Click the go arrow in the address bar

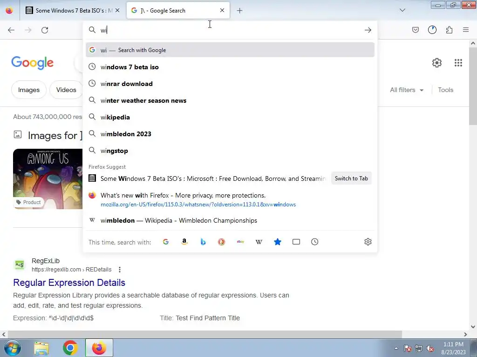(368, 30)
